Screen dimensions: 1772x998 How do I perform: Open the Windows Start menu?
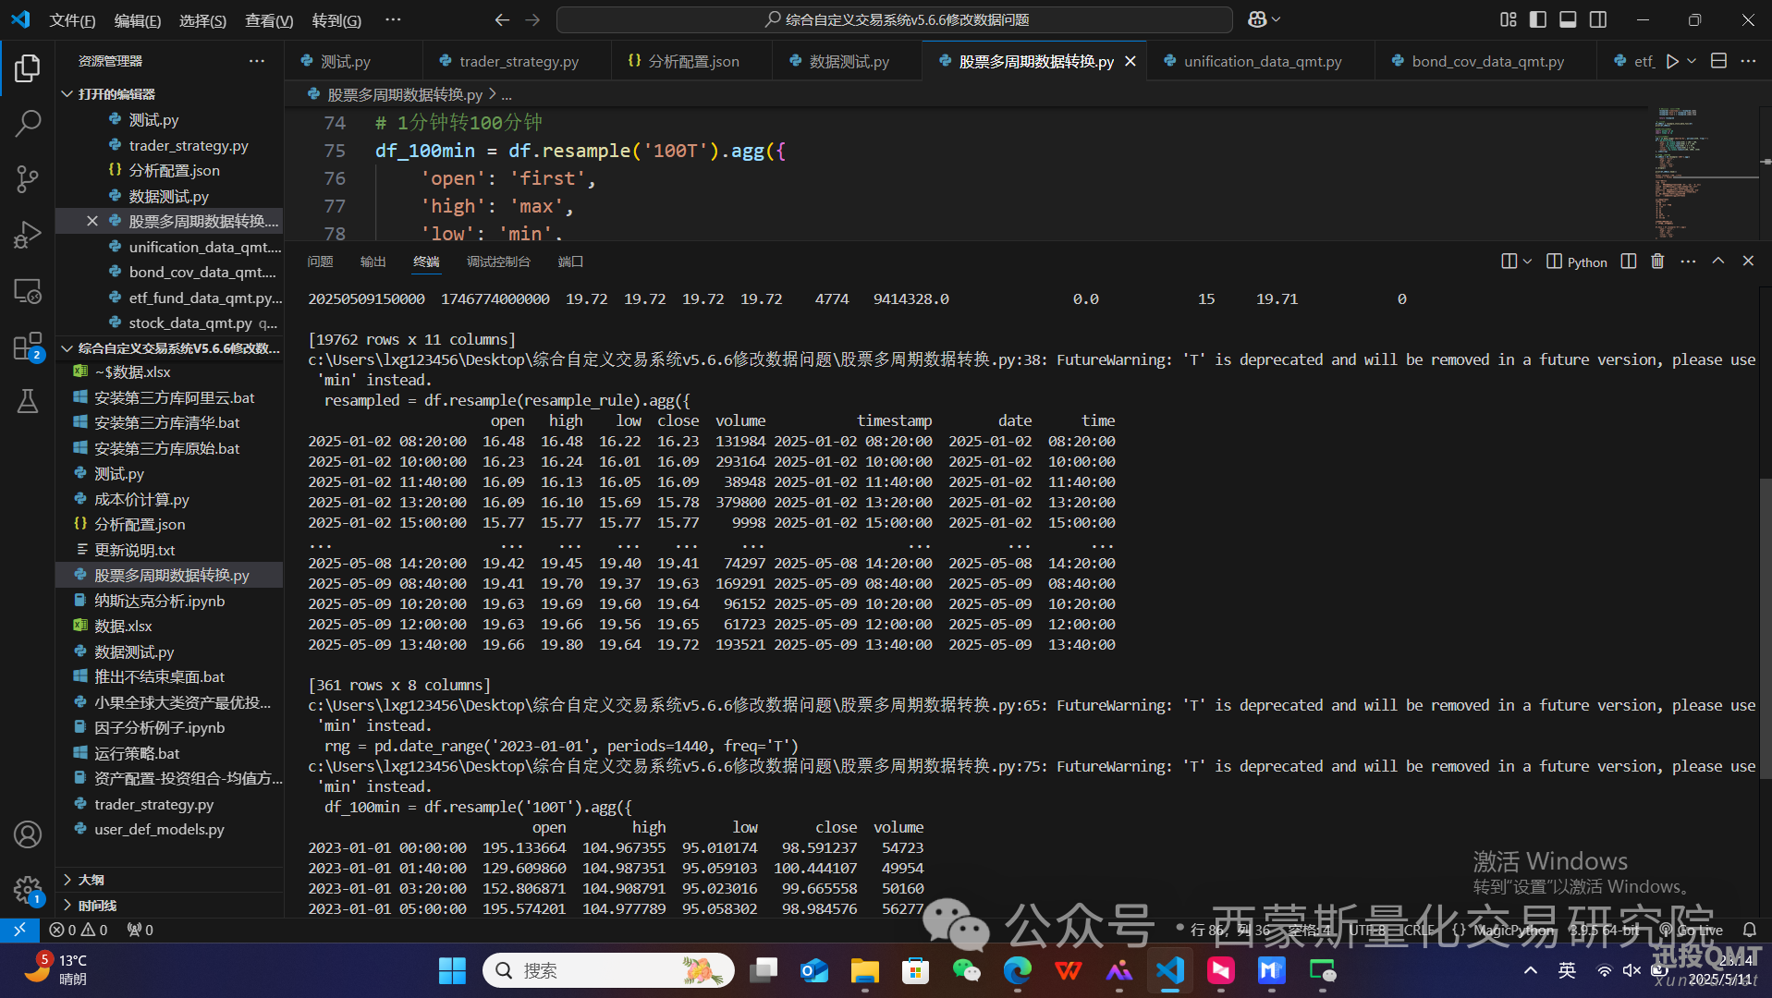pos(452,970)
